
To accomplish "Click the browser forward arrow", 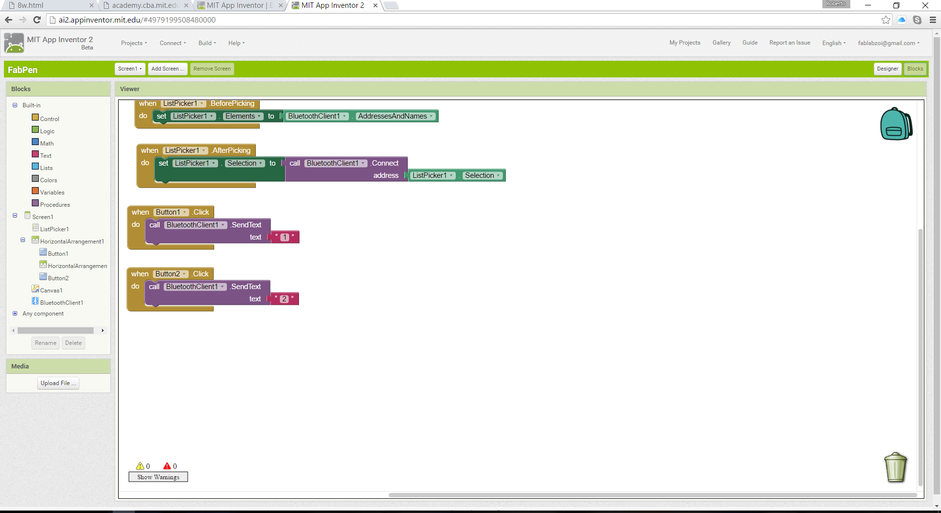I will pyautogui.click(x=23, y=20).
